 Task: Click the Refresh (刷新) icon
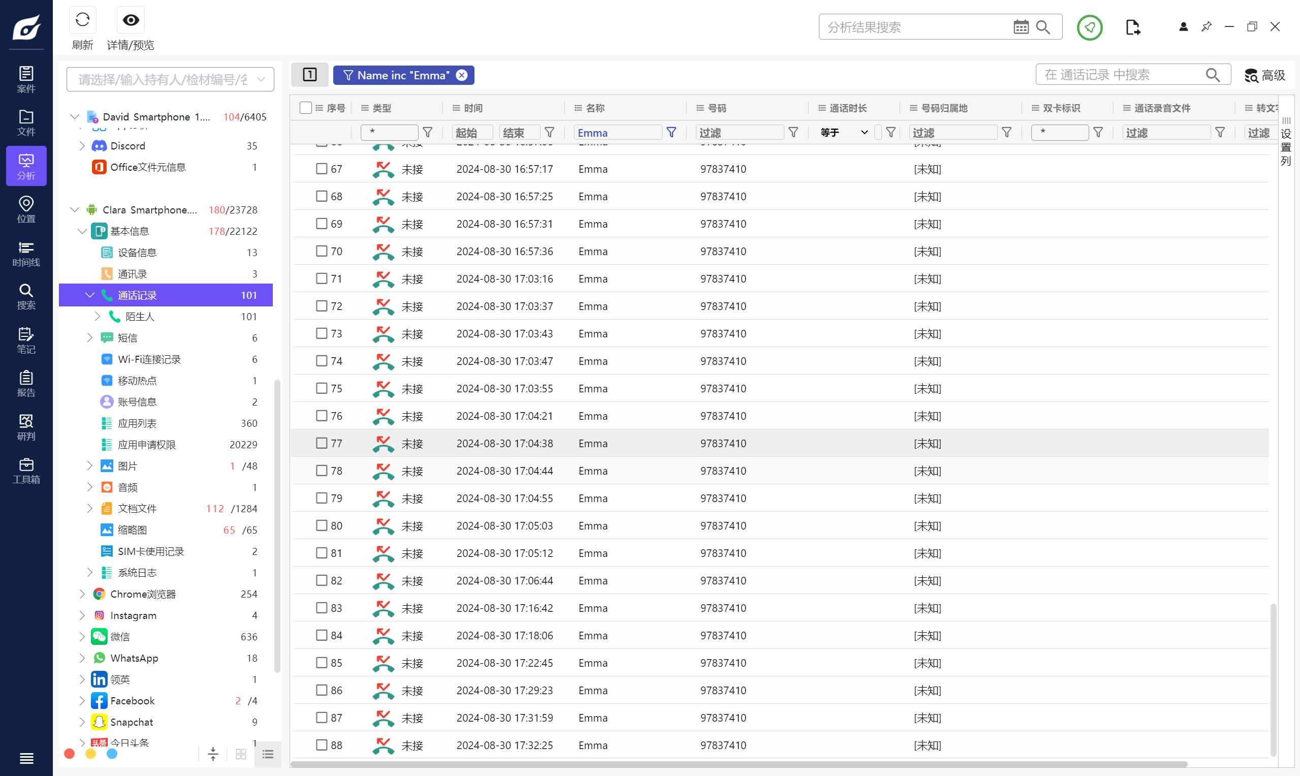pos(82,21)
